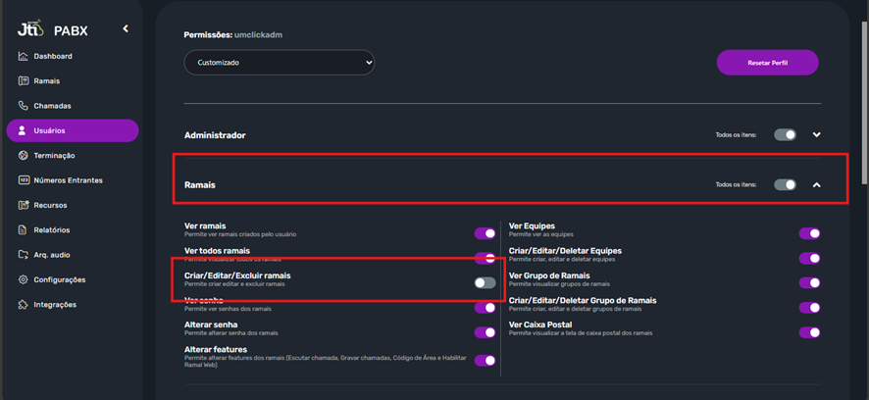Open the Customizado profile dropdown
This screenshot has width=869, height=400.
click(x=280, y=63)
